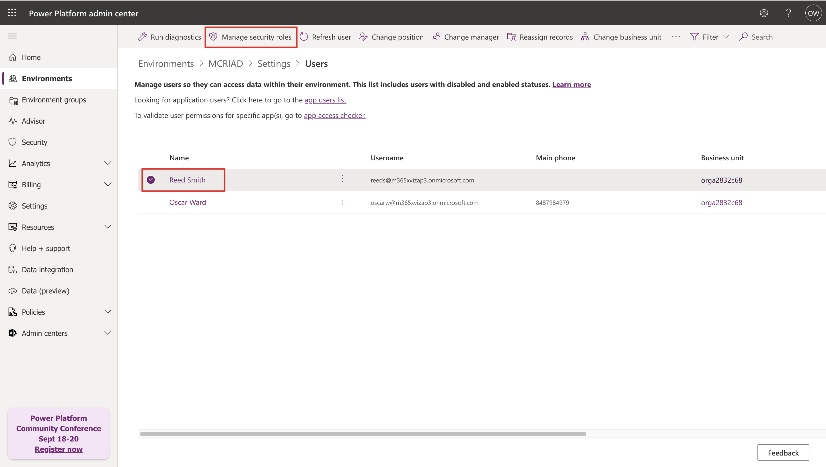Click the Refresh user icon
The height and width of the screenshot is (467, 826).
coord(304,37)
